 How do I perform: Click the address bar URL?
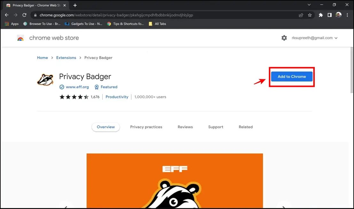coord(116,15)
